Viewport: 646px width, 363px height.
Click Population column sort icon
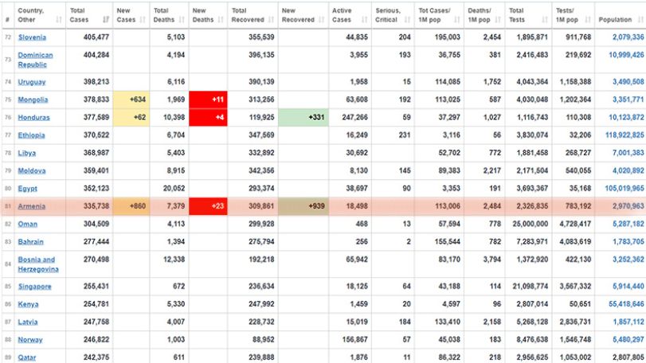click(640, 19)
